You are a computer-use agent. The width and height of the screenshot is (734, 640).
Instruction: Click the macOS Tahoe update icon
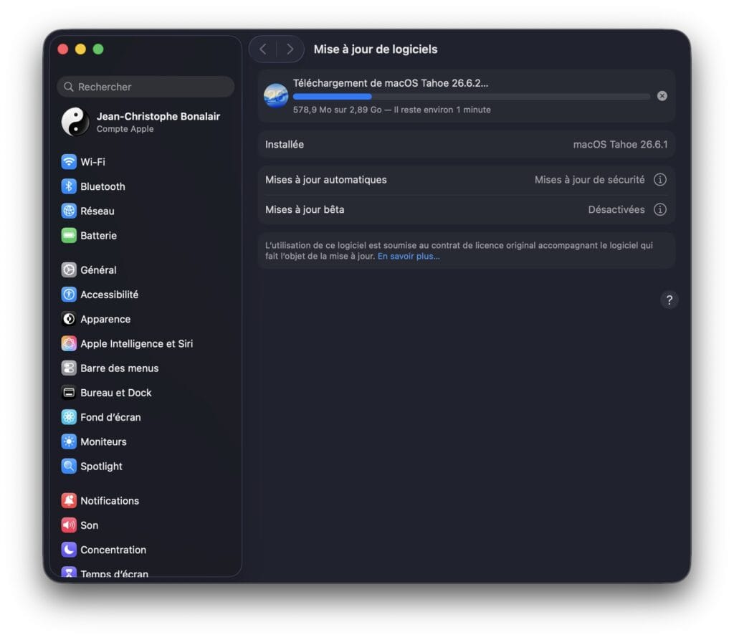tap(276, 95)
